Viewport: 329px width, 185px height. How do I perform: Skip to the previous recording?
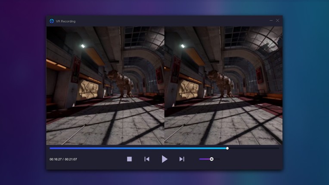(147, 159)
